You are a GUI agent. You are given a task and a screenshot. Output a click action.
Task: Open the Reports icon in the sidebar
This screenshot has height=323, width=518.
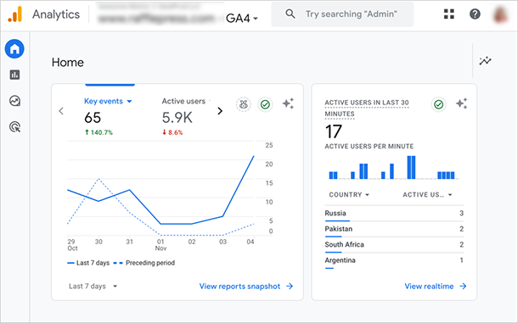[x=14, y=75]
